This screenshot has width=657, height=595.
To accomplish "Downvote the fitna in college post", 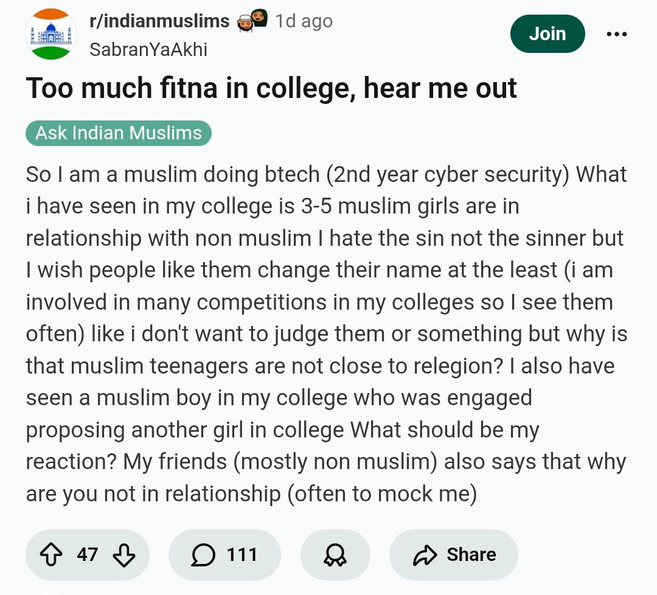I will tap(123, 554).
